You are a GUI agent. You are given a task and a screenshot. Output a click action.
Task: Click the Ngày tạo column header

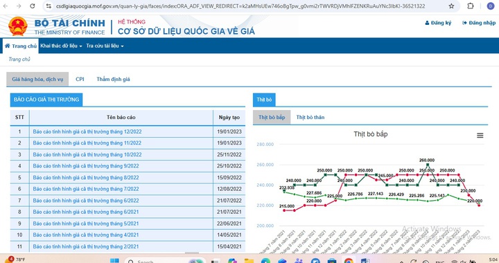[x=229, y=118]
